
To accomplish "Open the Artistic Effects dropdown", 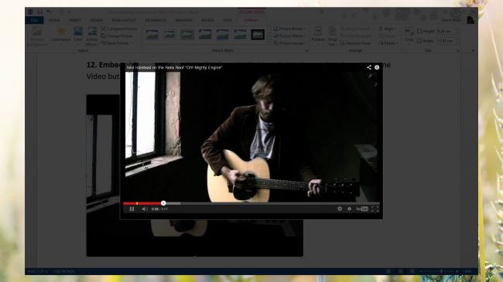I will (92, 36).
